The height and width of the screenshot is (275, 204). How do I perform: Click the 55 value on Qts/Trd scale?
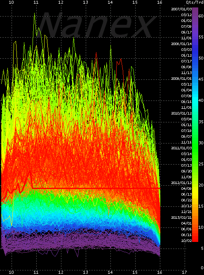pyautogui.click(x=201, y=37)
